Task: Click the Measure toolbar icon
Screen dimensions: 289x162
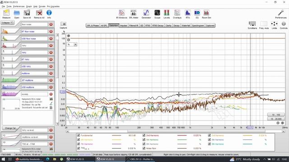Action: 6,14
